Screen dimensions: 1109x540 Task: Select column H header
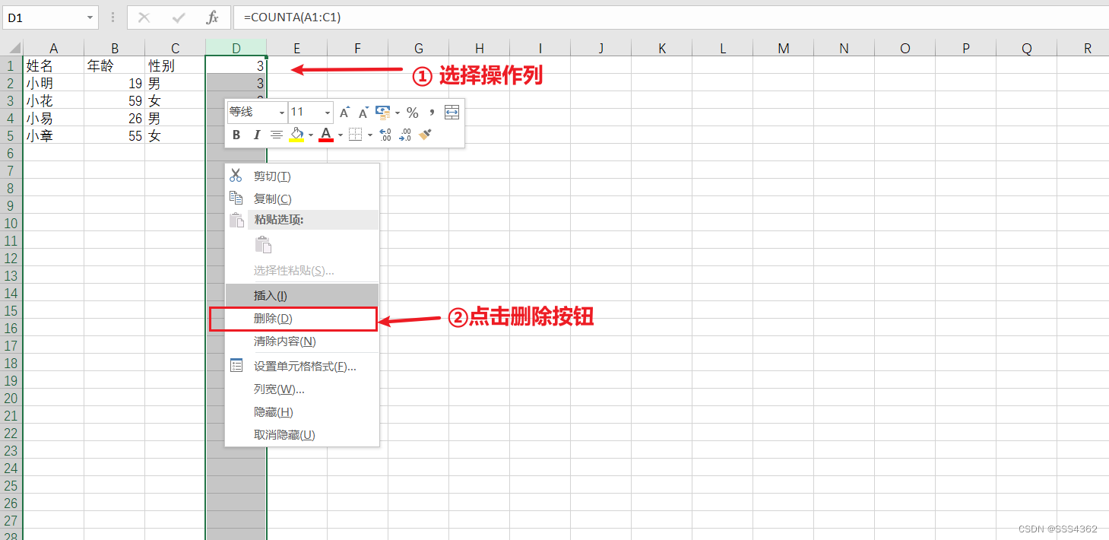(480, 48)
